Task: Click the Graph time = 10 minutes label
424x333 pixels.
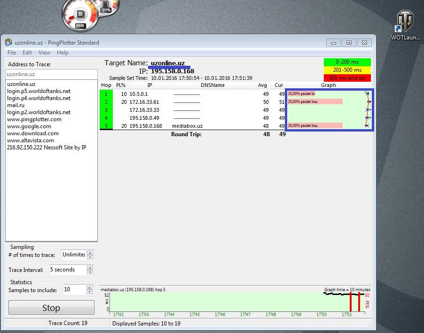Action: coord(347,289)
